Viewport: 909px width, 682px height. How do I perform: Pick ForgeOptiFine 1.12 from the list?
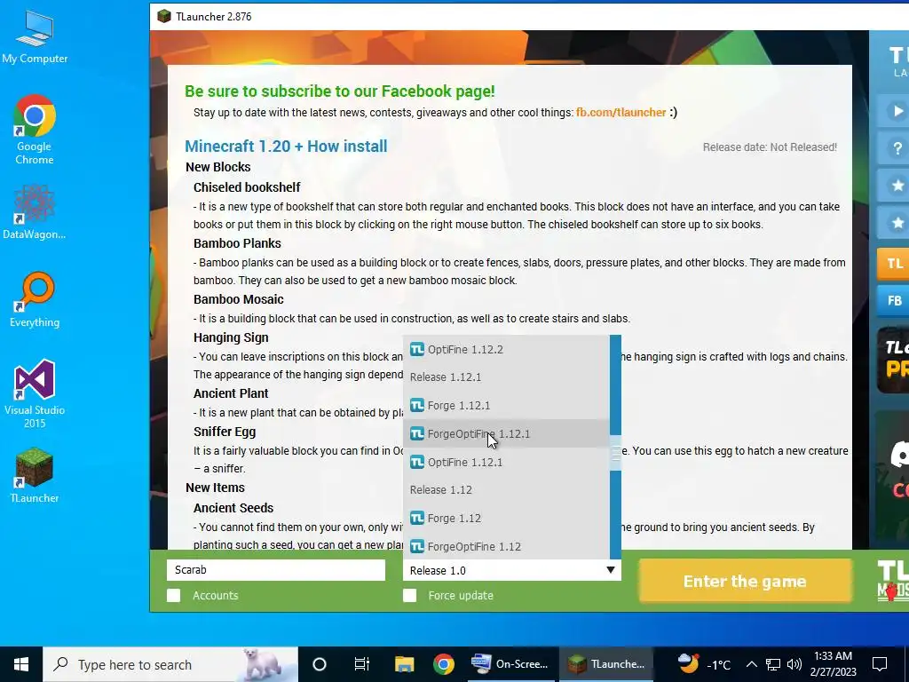506,546
